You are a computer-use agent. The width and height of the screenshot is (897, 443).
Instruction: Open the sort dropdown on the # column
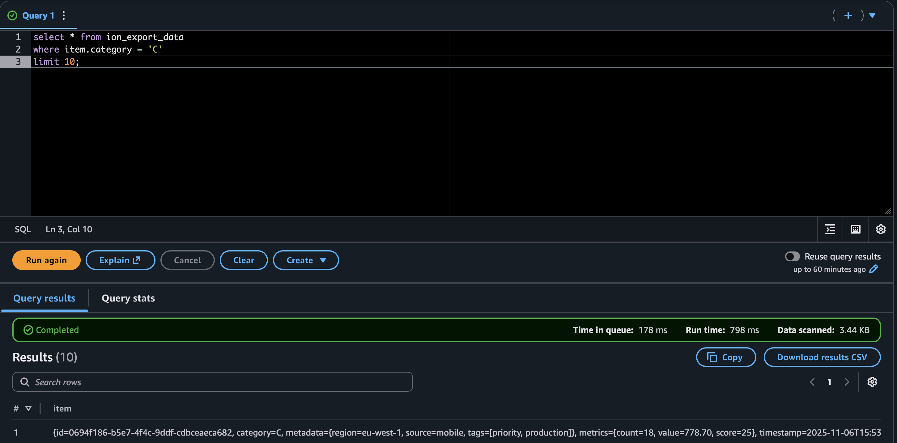[x=28, y=408]
